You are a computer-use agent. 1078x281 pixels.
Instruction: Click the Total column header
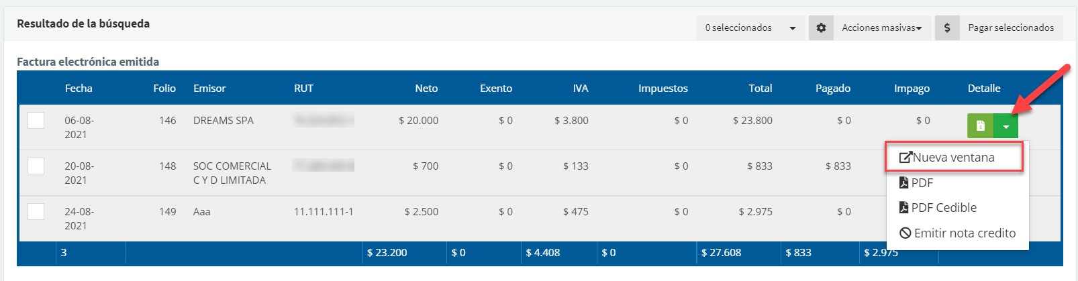tap(761, 89)
